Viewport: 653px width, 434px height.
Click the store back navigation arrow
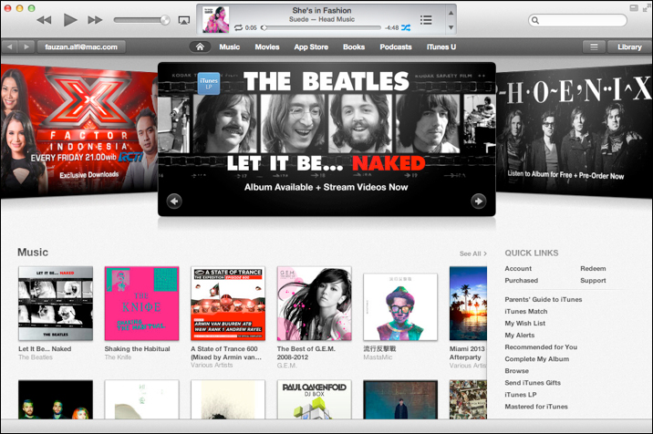click(9, 46)
